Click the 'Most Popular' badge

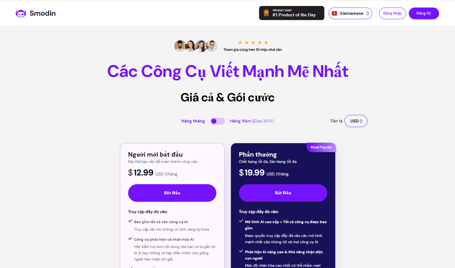pyautogui.click(x=321, y=147)
